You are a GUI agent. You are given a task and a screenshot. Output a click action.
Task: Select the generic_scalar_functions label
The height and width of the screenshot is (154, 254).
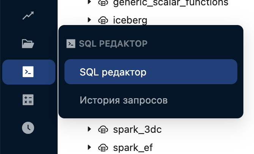coord(171,3)
